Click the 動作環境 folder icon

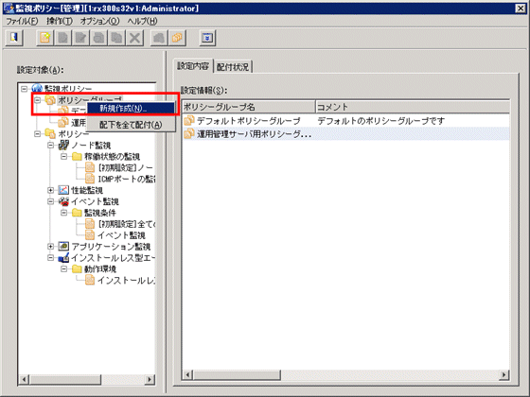pos(77,269)
